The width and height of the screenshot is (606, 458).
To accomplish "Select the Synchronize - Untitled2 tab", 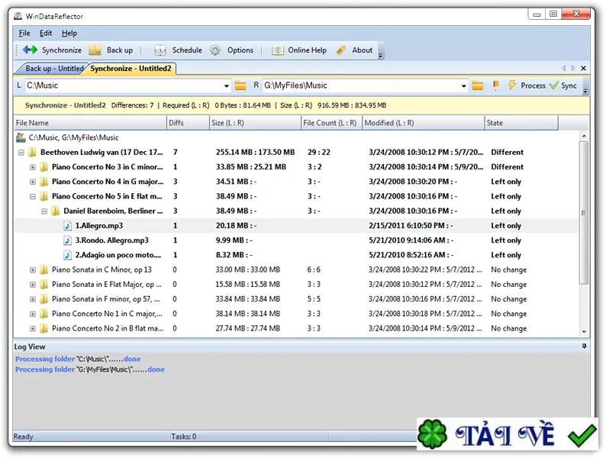I will pos(131,69).
